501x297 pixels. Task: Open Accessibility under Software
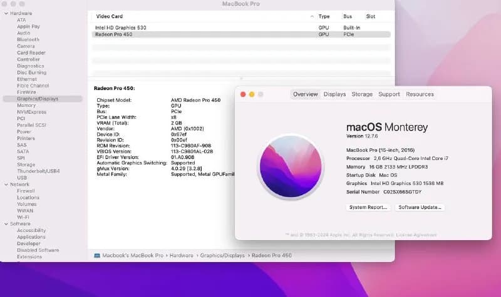[x=31, y=230]
